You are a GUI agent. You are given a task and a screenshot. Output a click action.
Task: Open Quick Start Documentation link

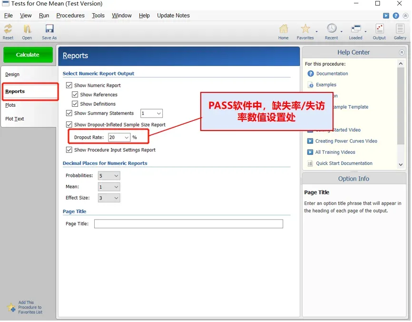345,164
